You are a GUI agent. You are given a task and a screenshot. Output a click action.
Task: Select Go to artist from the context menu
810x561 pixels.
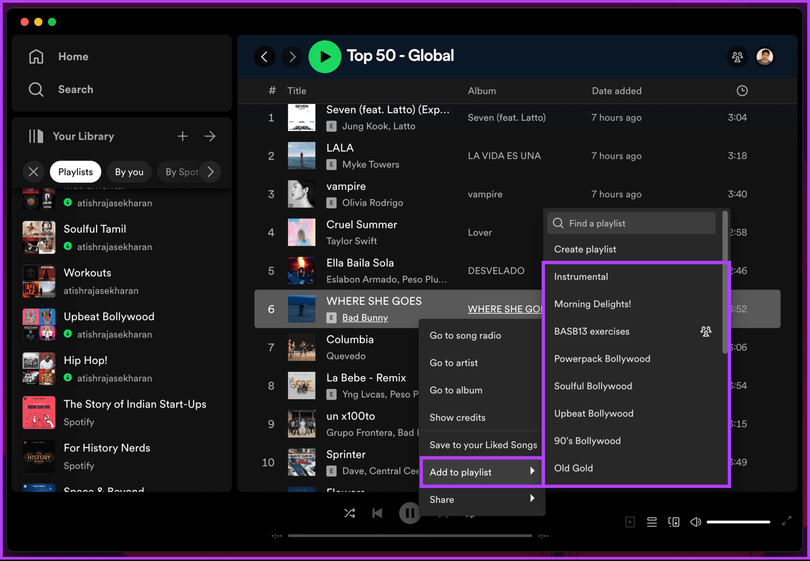point(454,363)
